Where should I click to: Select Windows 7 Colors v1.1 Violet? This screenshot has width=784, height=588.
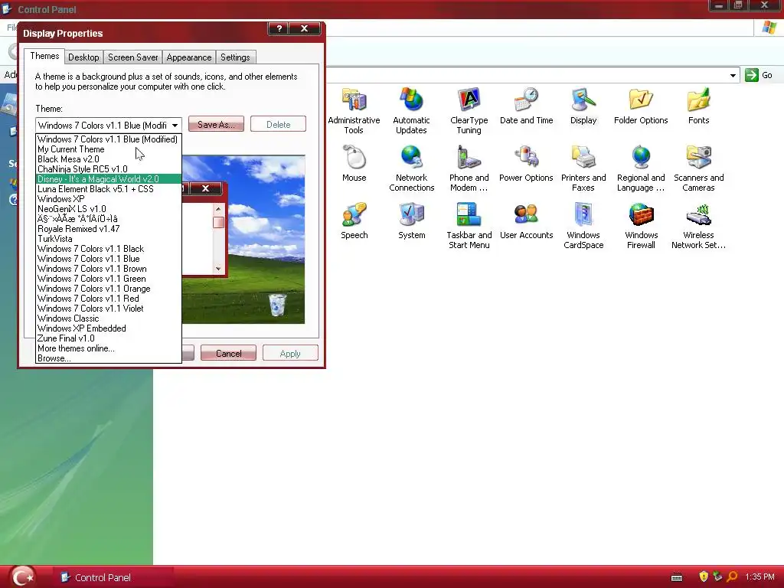(108, 309)
